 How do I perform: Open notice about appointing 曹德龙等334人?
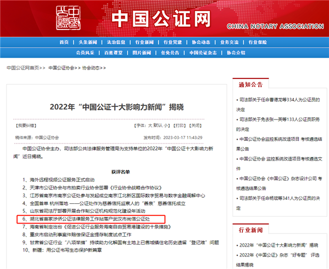[278, 105]
